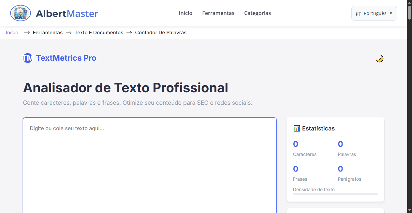412x213 pixels.
Task: Navigate to Texto E Documentos via breadcrumb
Action: pos(99,32)
